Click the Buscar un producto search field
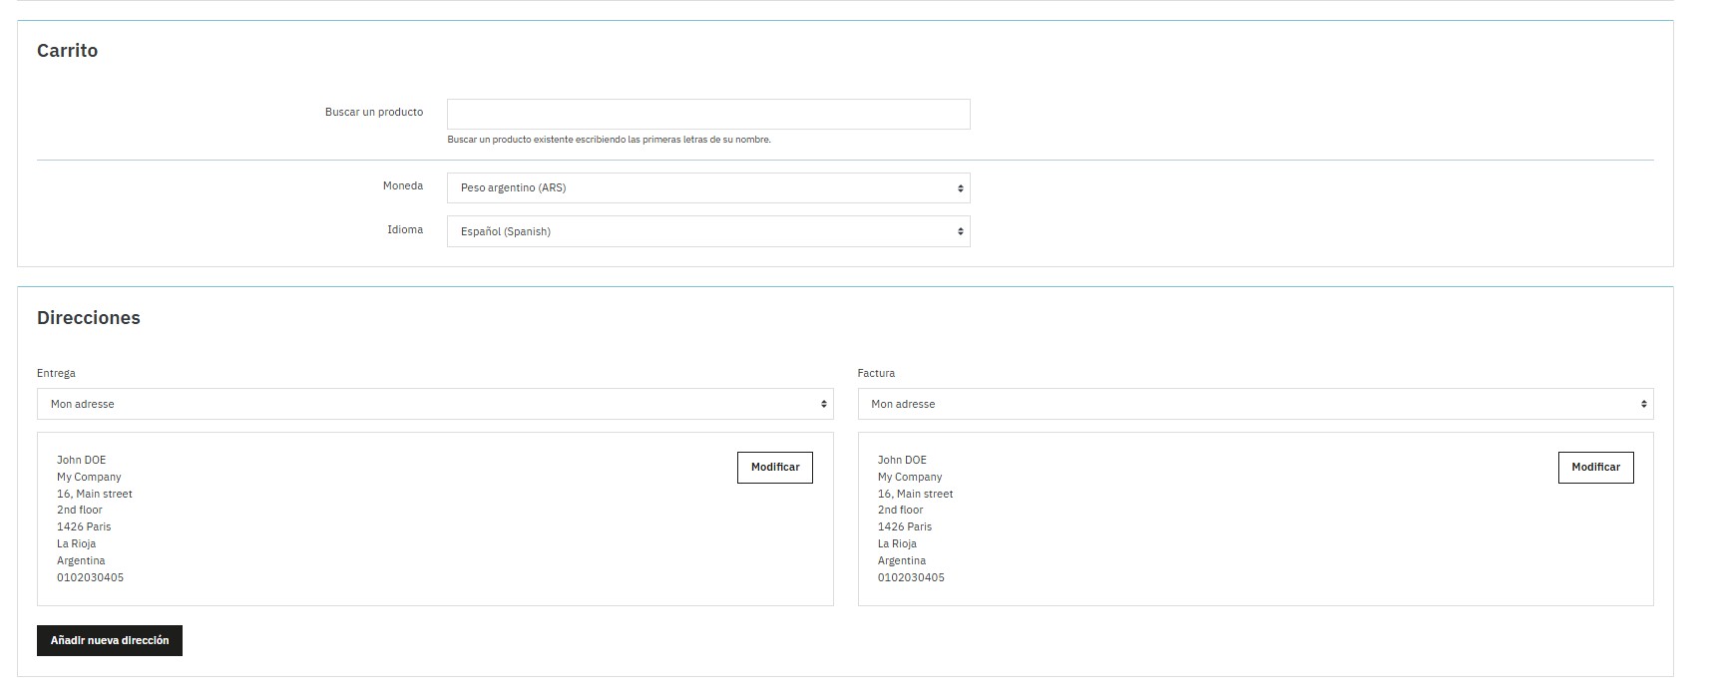 tap(707, 114)
